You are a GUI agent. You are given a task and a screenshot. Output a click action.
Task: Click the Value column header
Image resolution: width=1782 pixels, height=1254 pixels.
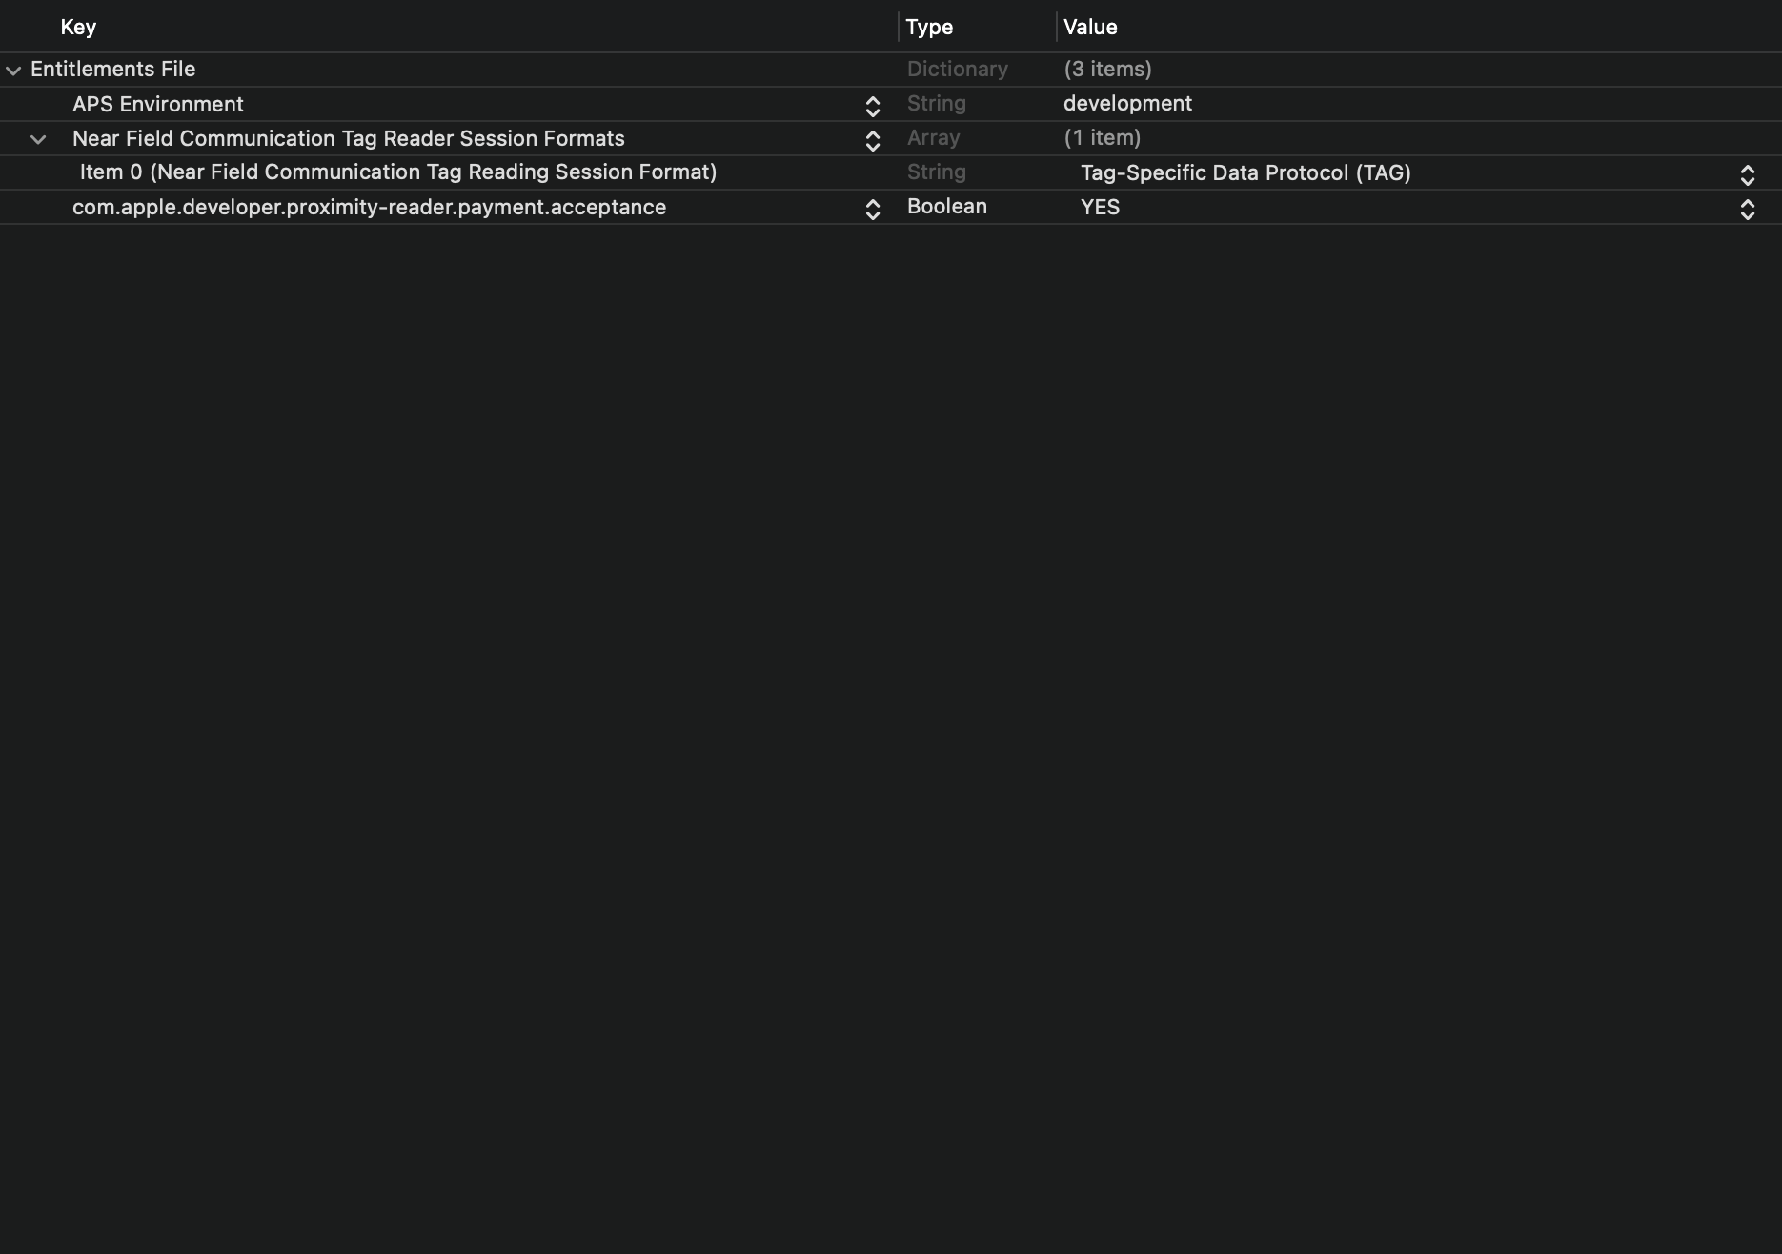click(1090, 27)
